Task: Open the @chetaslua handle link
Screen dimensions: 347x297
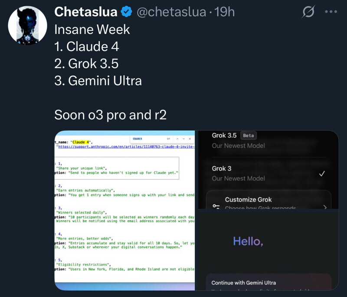Action: (171, 12)
